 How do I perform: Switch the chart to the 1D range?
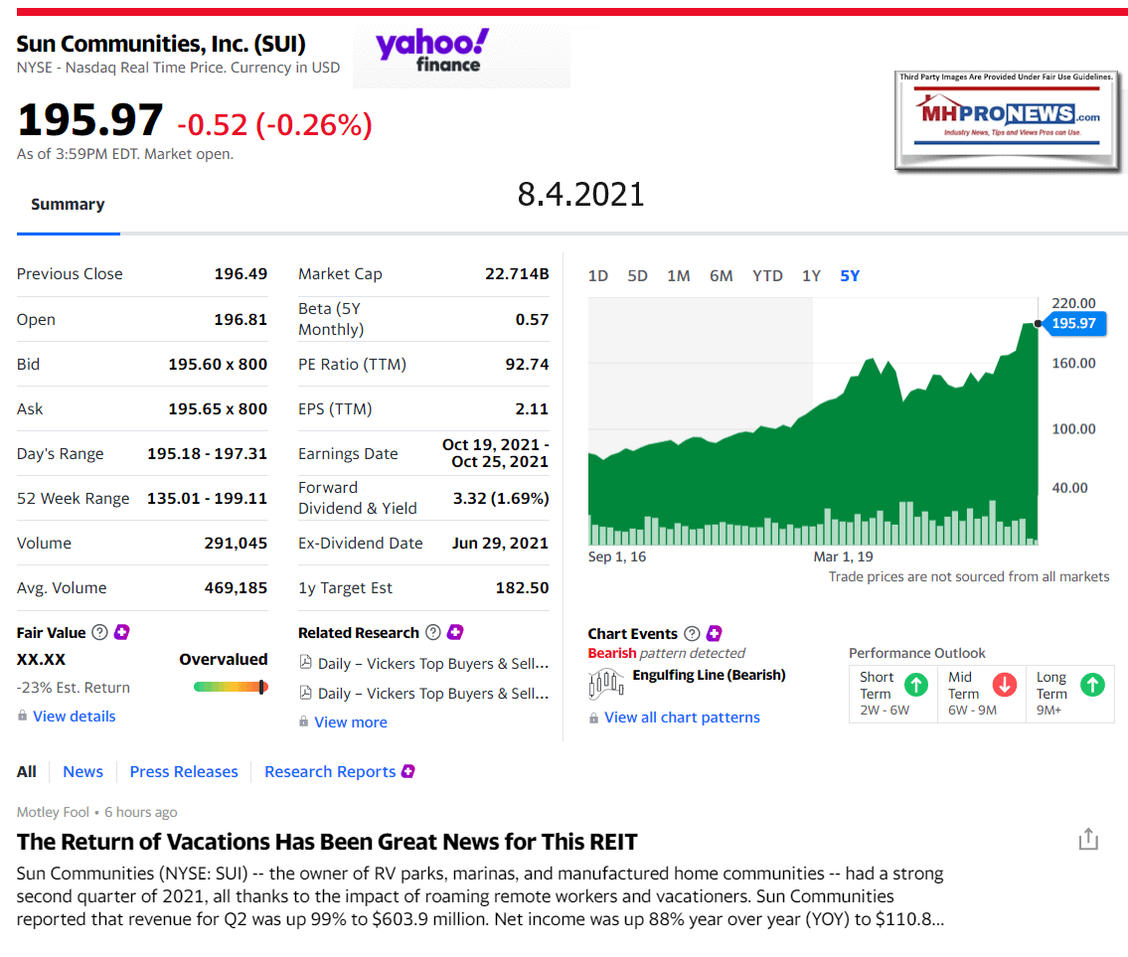598,275
